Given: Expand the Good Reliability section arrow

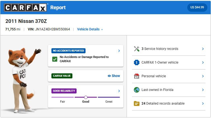Looking at the screenshot, I should (119, 91).
